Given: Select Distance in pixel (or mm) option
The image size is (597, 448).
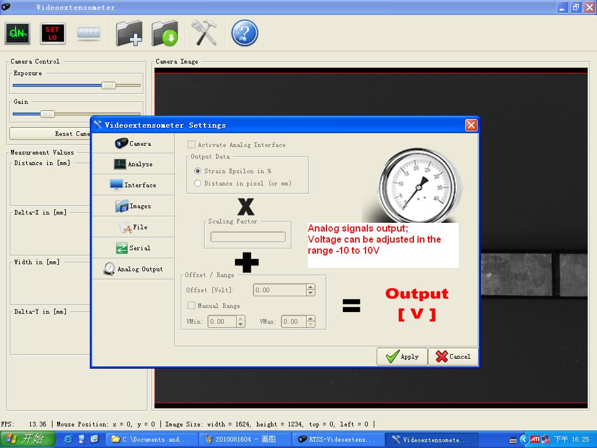Looking at the screenshot, I should coord(198,183).
